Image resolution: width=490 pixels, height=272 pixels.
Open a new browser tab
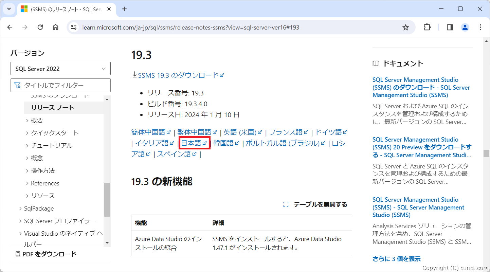pyautogui.click(x=124, y=9)
